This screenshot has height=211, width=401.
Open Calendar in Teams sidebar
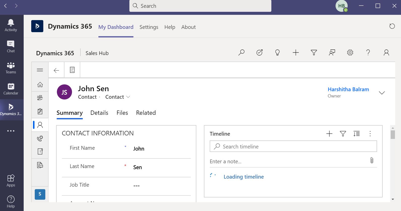[x=11, y=89]
